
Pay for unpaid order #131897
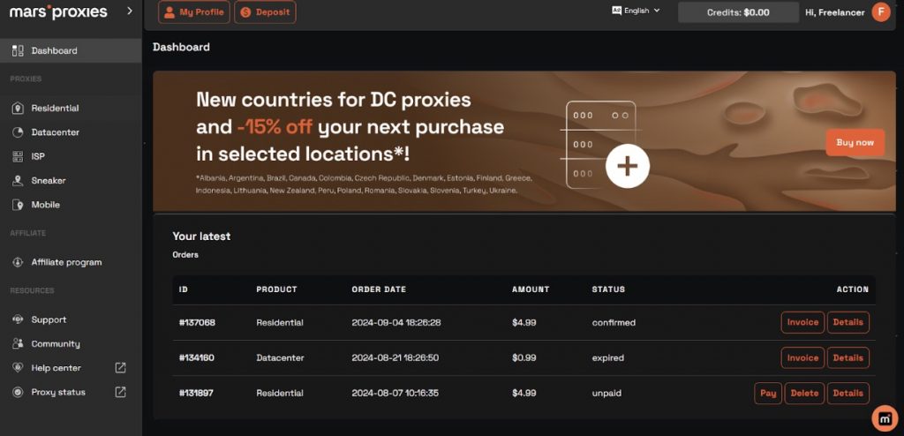768,393
